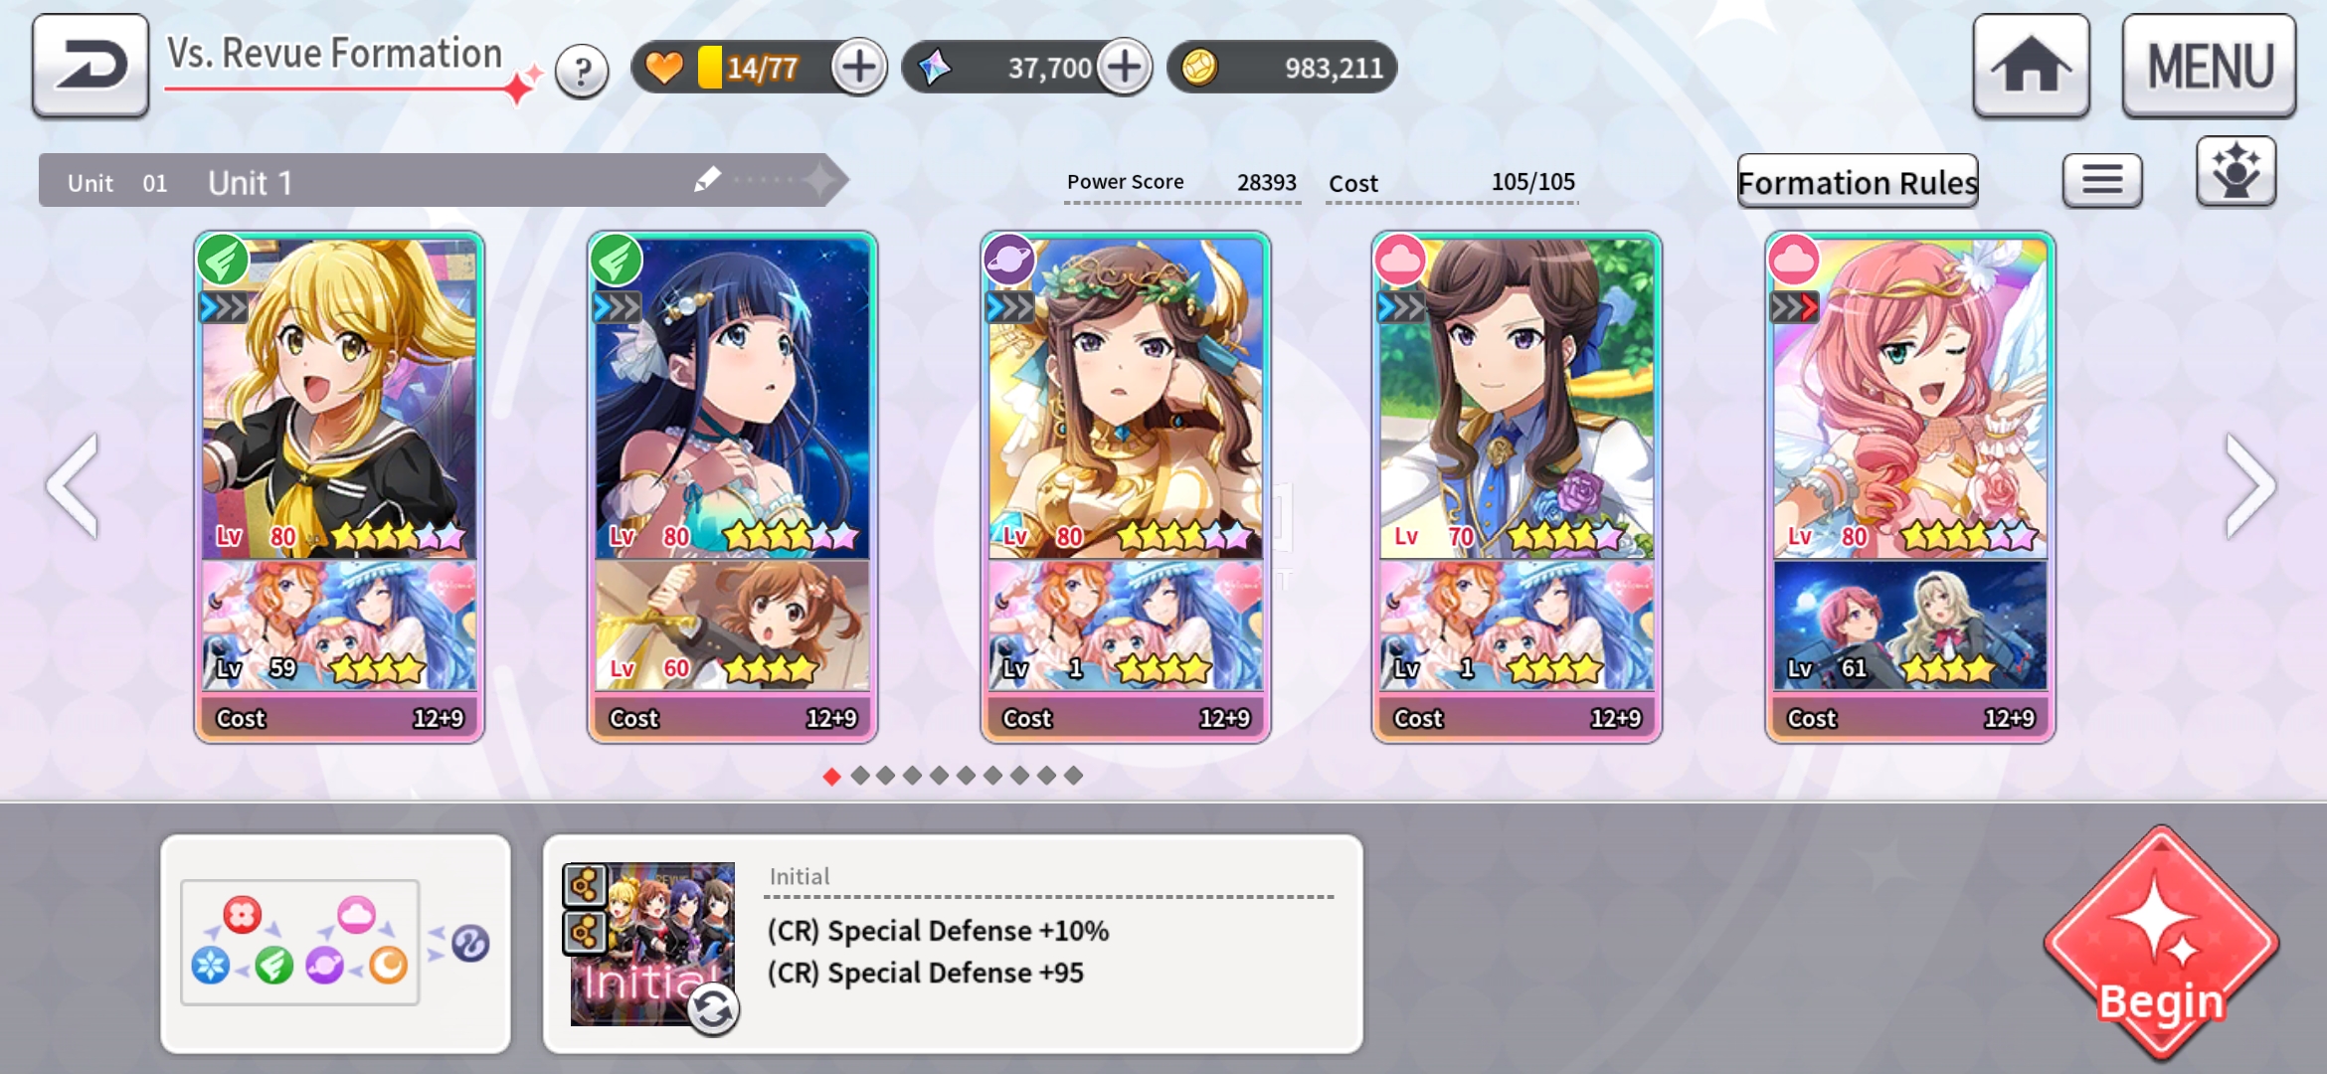Show next unit with the right arrow

click(x=2250, y=486)
